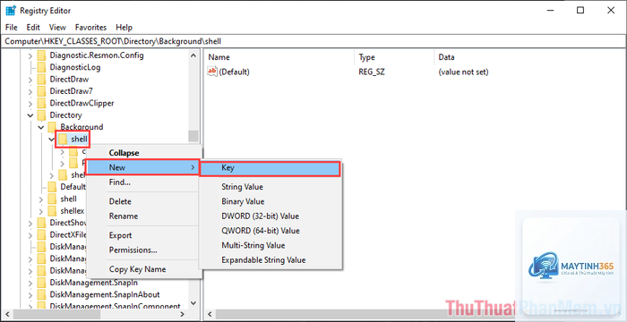Select the DiagnosticLog tree item
Image resolution: width=627 pixels, height=322 pixels.
coord(75,67)
